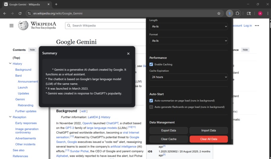
Task: Click the red Clear All Data button
Action: click(208, 139)
